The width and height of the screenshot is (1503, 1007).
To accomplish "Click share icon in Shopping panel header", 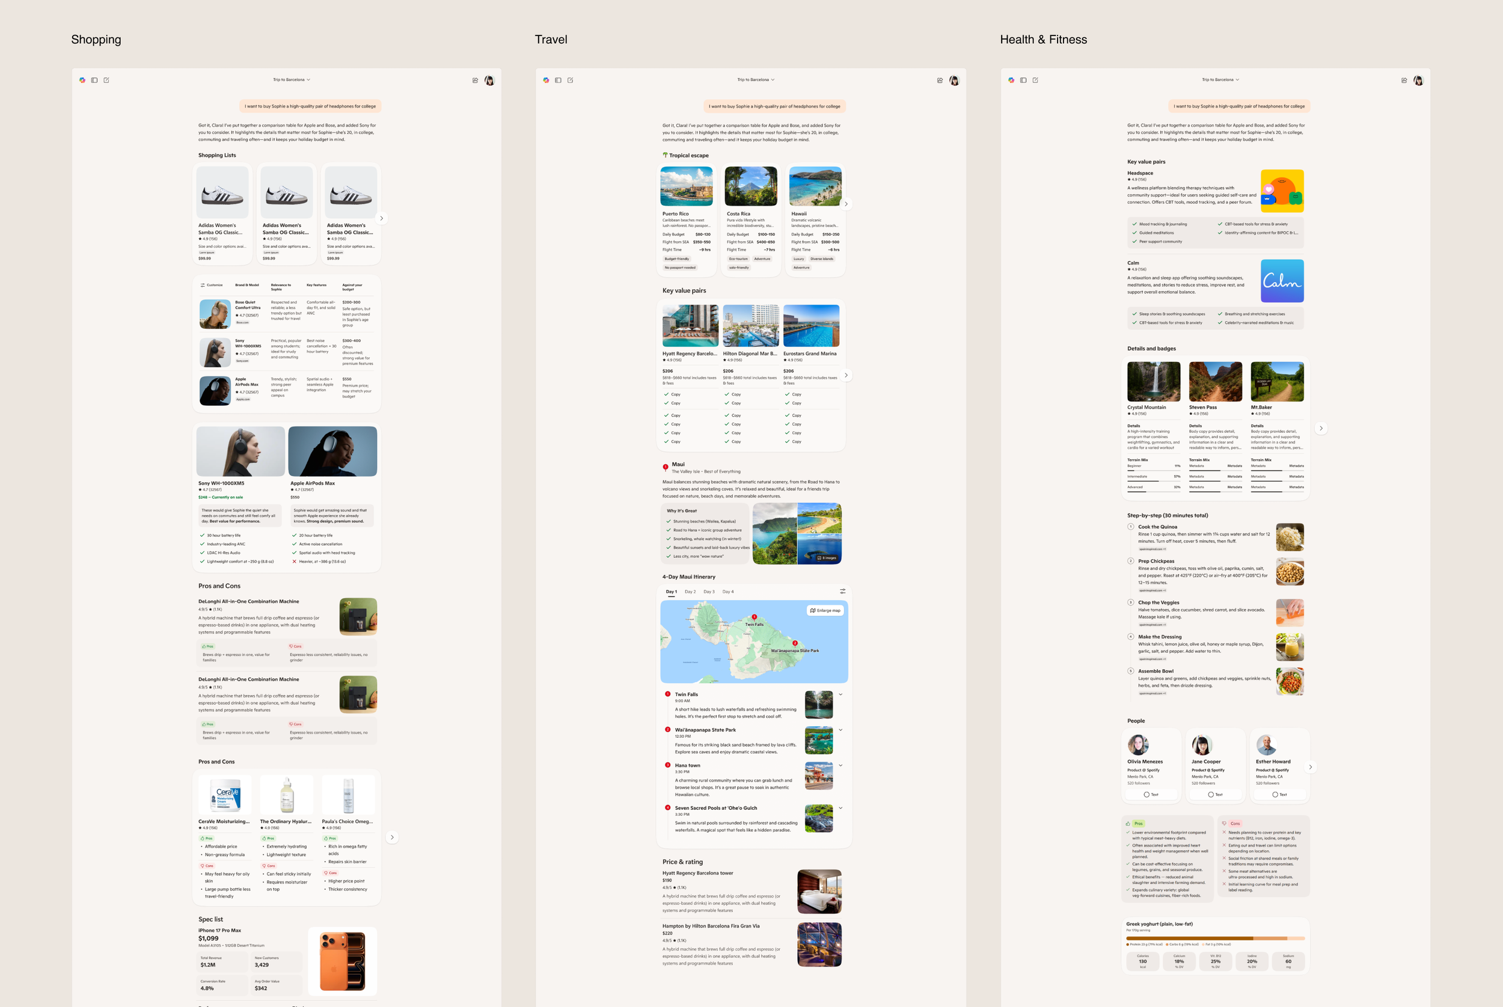I will tap(475, 81).
